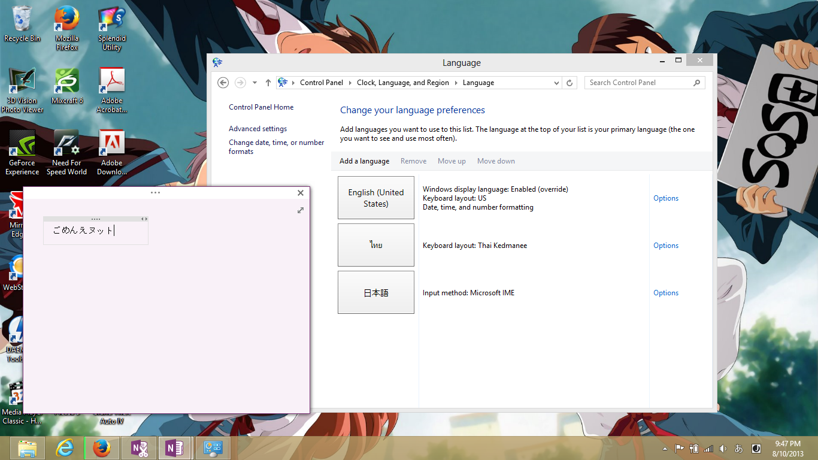Open 3D Vision Photo Viewer shortcut
Viewport: 818px width, 460px height.
(x=22, y=90)
